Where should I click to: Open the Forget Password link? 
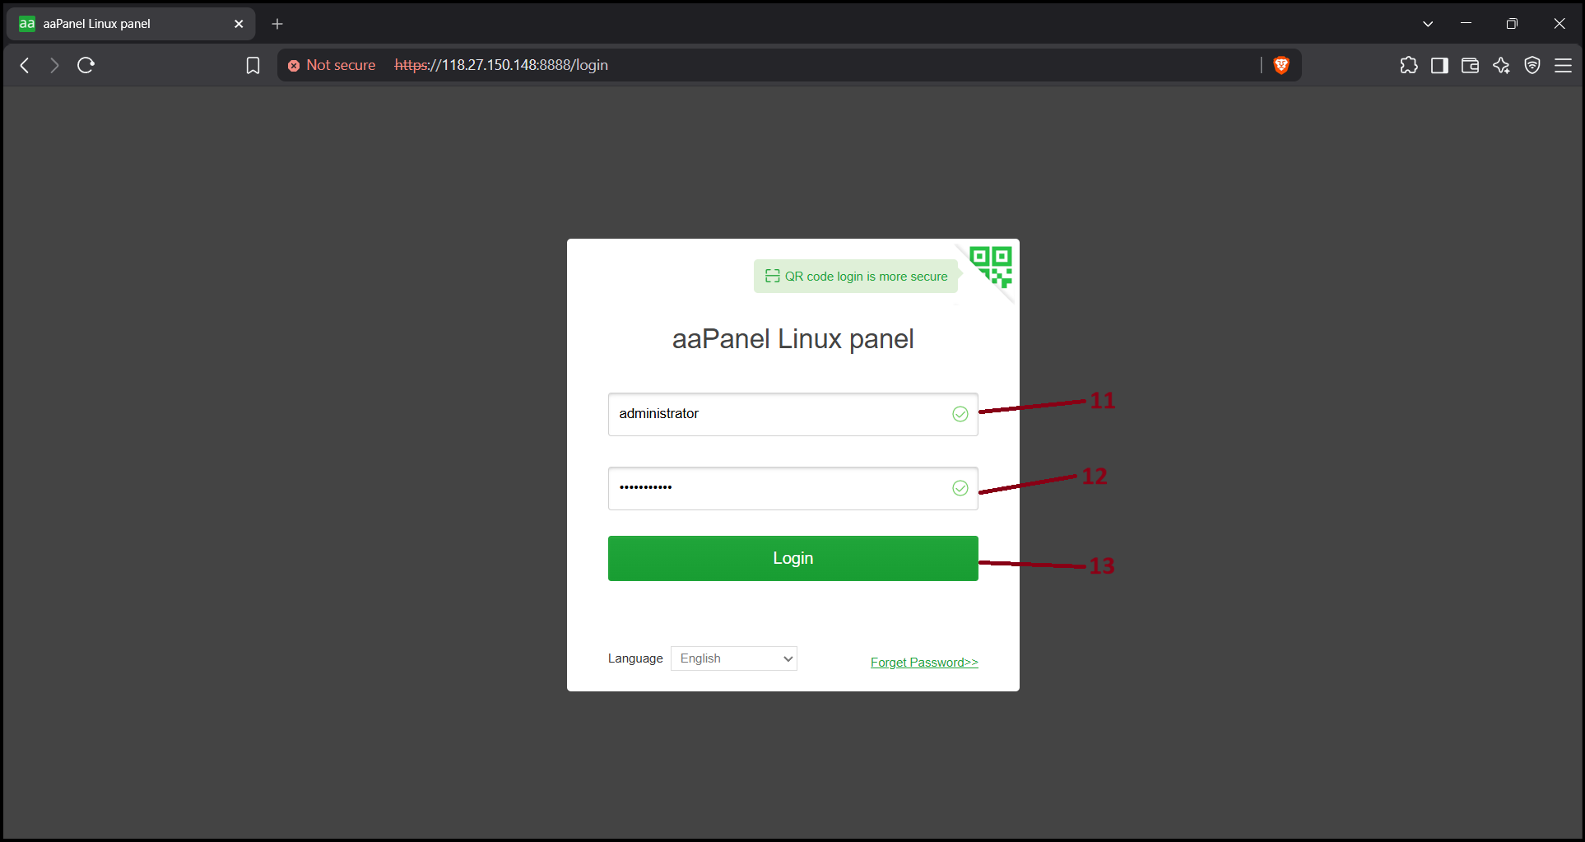(924, 663)
